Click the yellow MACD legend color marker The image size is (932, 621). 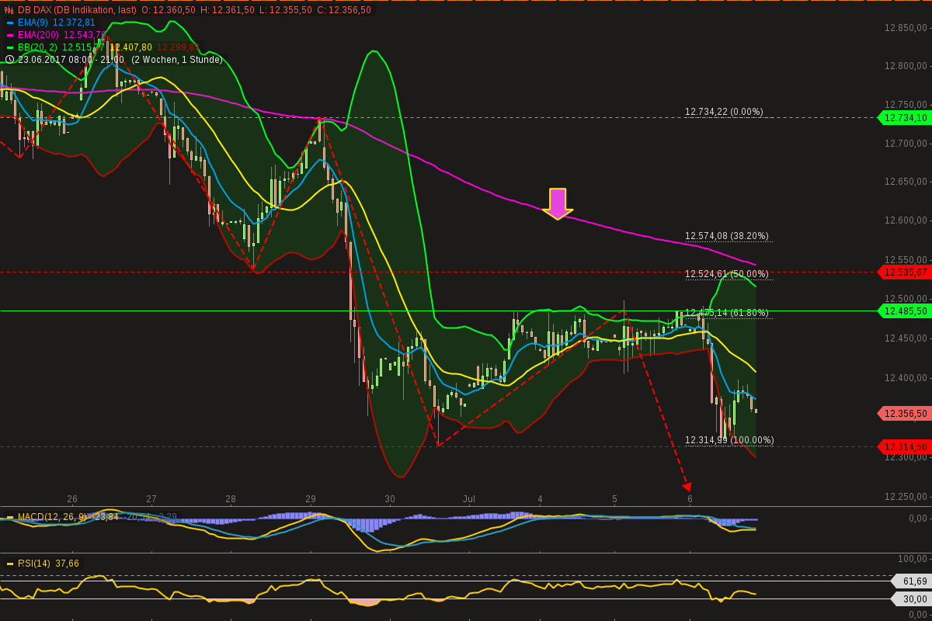10,517
